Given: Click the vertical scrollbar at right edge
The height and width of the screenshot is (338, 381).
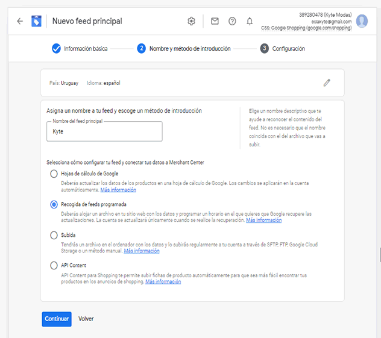Looking at the screenshot, I should click(x=380, y=255).
